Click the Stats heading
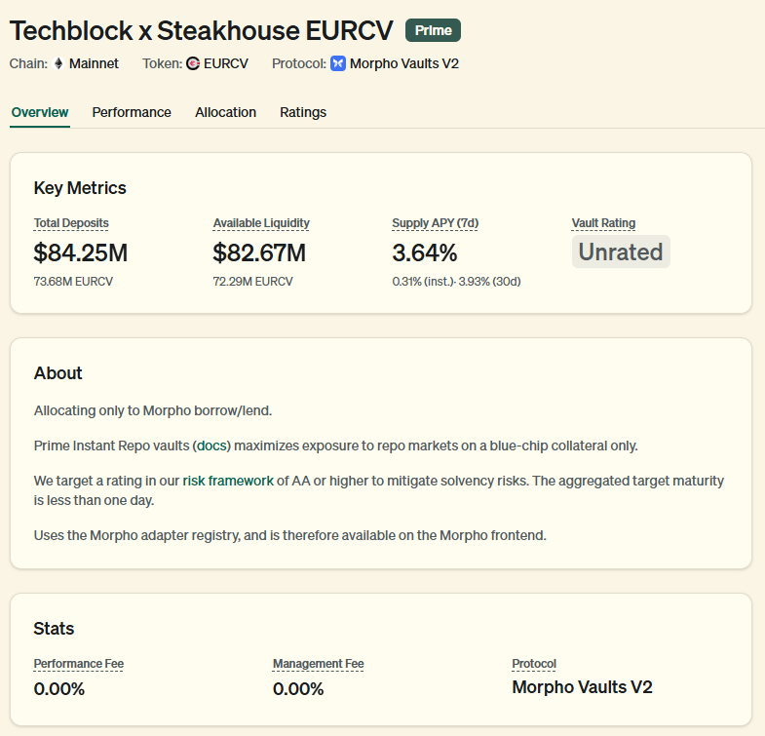765x736 pixels. 54,629
